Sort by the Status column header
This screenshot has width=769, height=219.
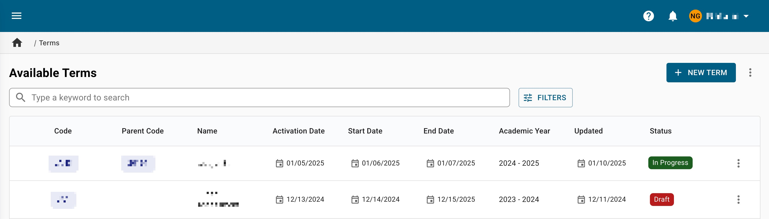(660, 131)
